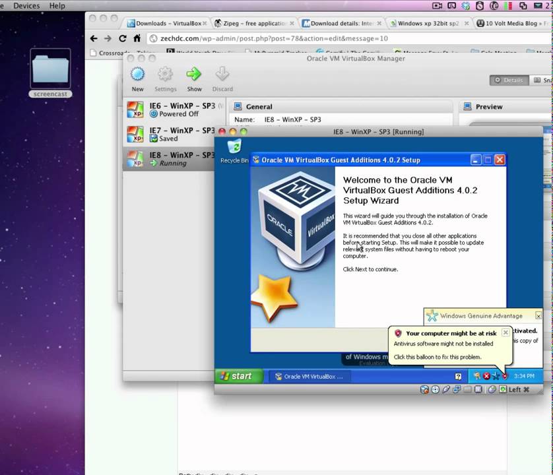This screenshot has width=553, height=475.
Task: Click the virtualization V status icon
Action: point(478,389)
